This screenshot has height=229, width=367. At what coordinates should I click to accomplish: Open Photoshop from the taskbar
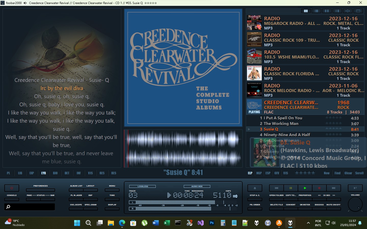pos(212,223)
